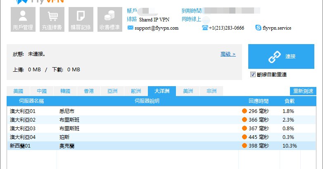Select server row 澳大利亞01
The width and height of the screenshot is (323, 169).
[161, 111]
